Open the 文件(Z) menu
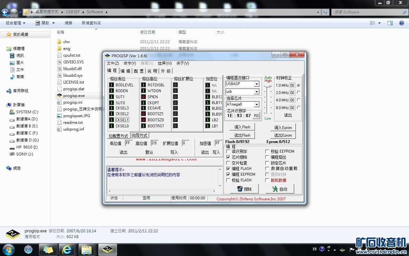Screen dimensions: 409x256 tap(113, 63)
